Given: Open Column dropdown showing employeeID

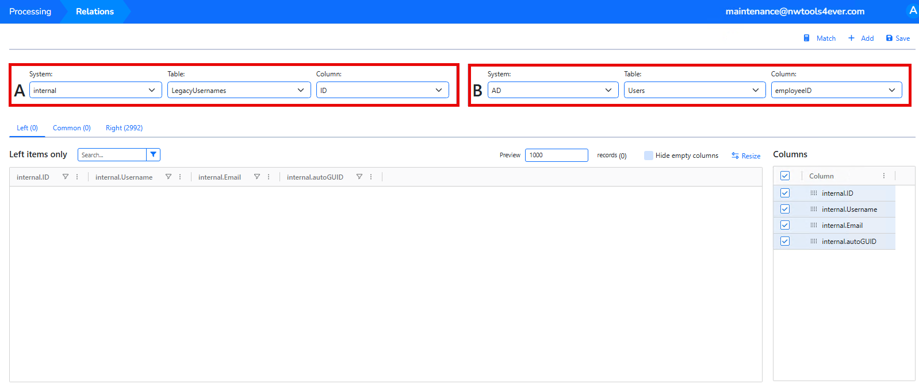Looking at the screenshot, I should tap(837, 90).
